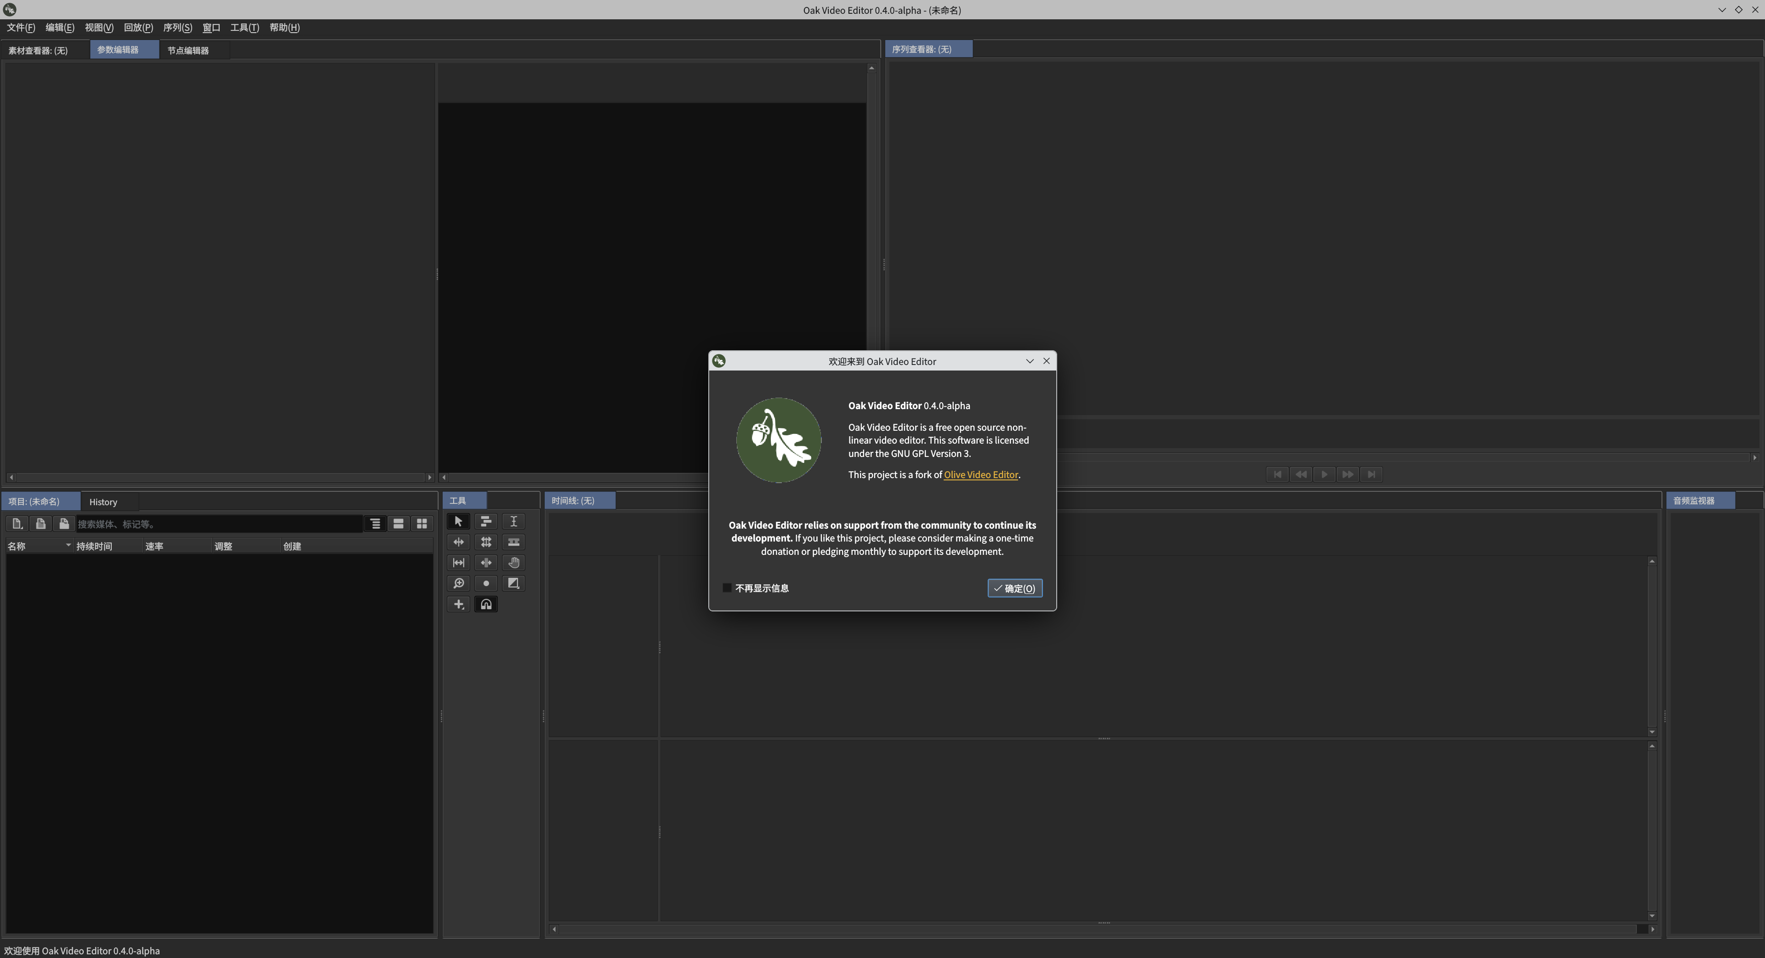Viewport: 1765px width, 958px height.
Task: Switch project panel to icon grid view
Action: pyautogui.click(x=421, y=524)
